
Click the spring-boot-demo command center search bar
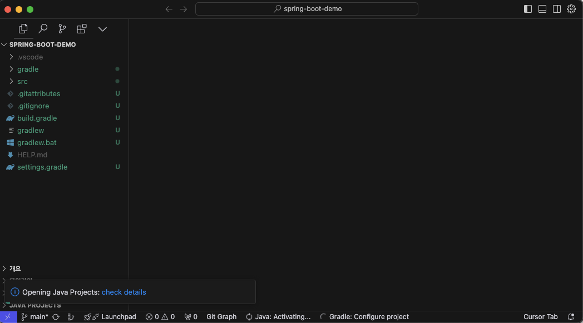pos(306,9)
